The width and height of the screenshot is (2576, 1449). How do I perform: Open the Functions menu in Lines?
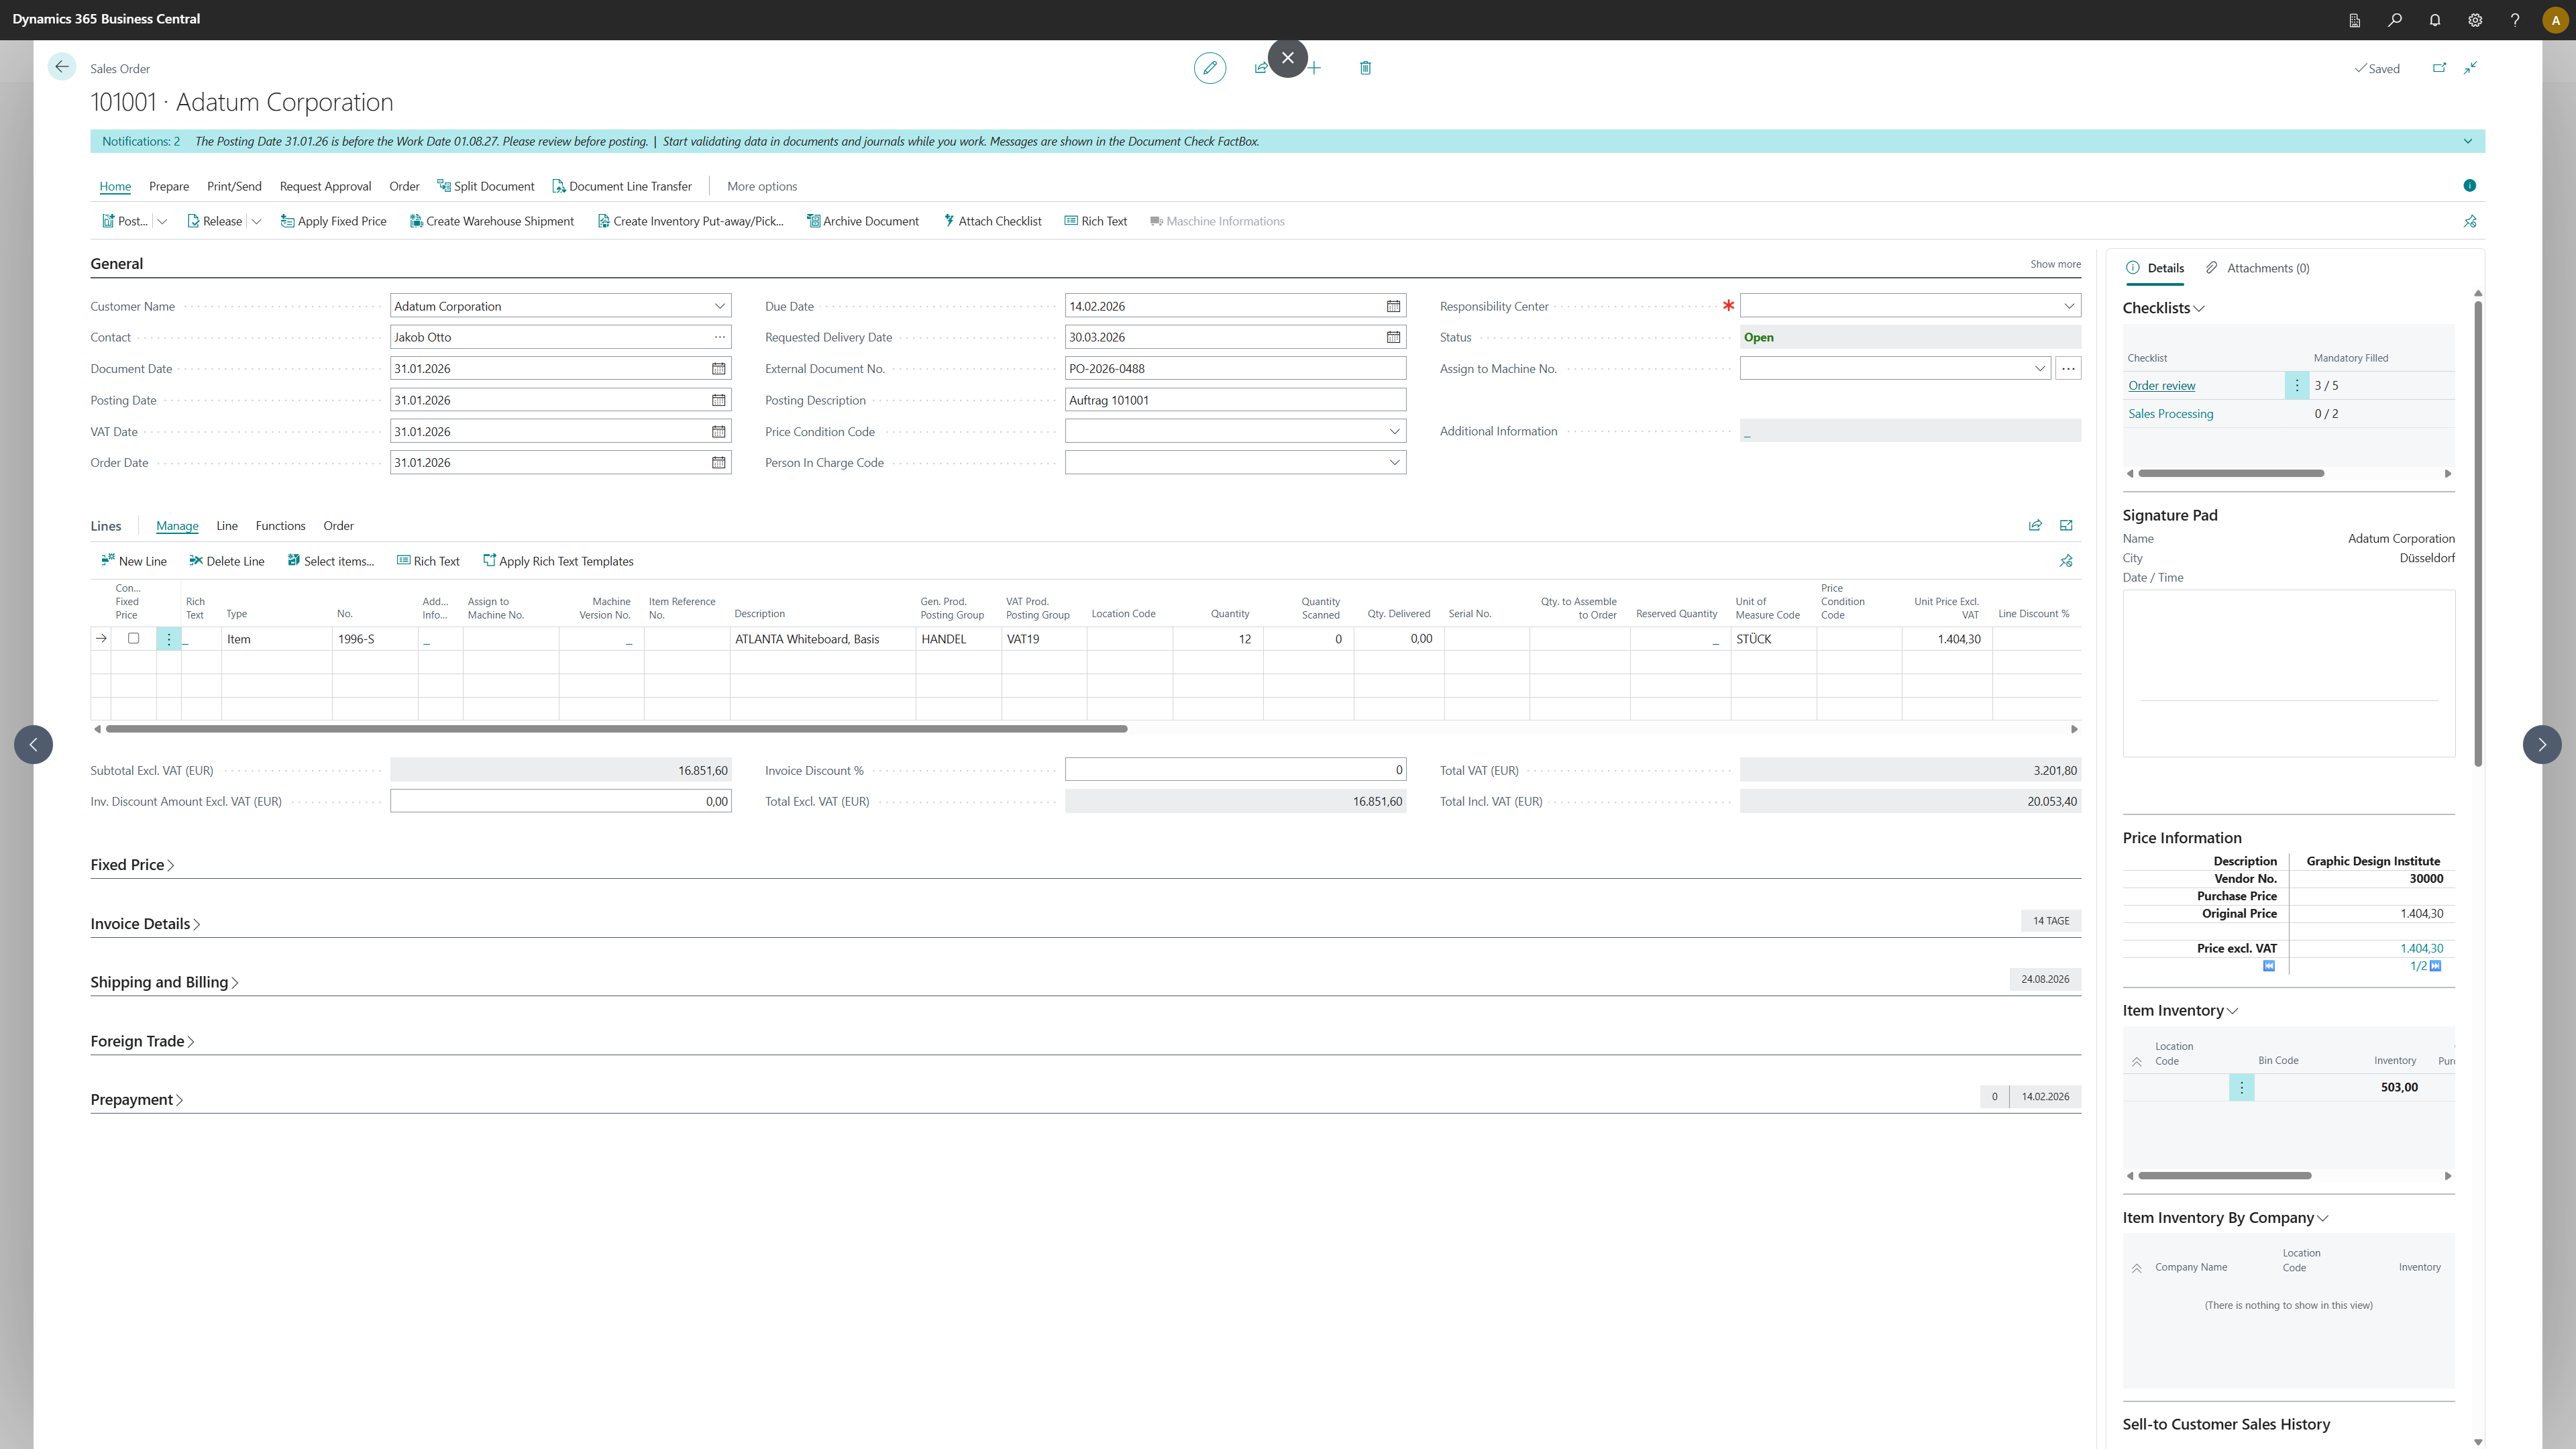280,526
